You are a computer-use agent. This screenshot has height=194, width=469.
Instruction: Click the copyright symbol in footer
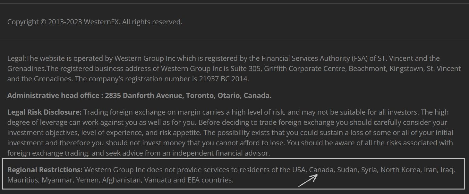pos(43,22)
